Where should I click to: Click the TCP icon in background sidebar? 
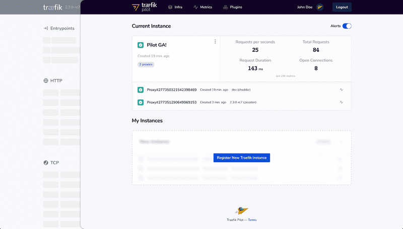pyautogui.click(x=46, y=163)
